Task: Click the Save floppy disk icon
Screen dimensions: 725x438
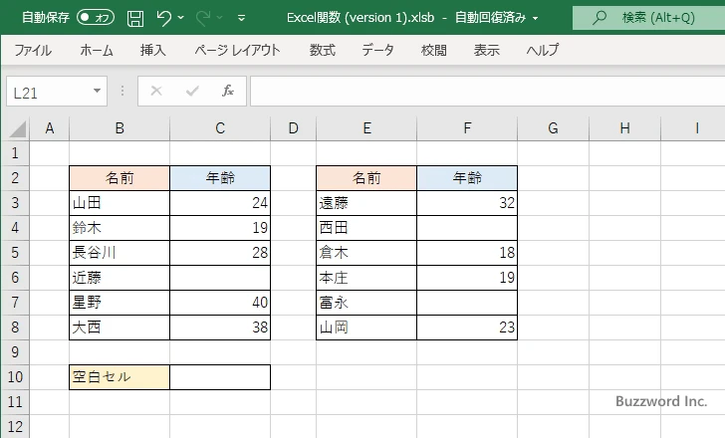Action: click(135, 19)
